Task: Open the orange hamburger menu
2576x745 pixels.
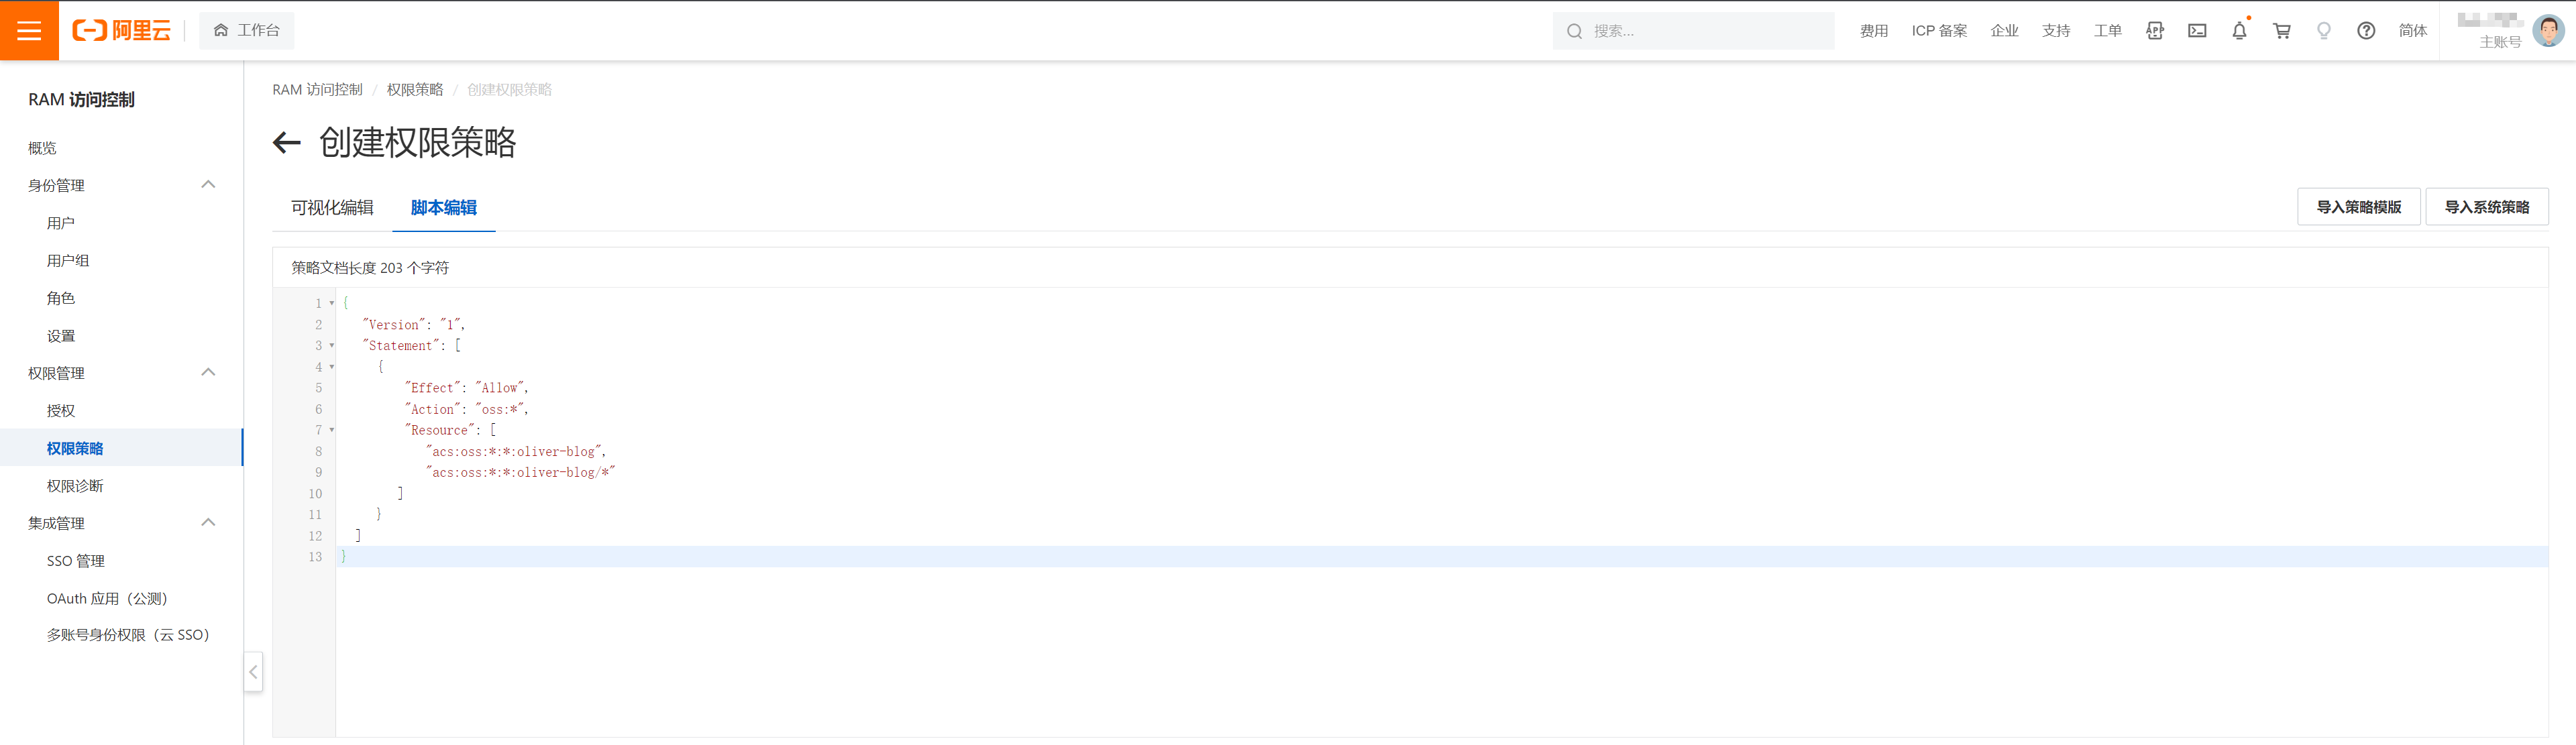Action: [29, 31]
